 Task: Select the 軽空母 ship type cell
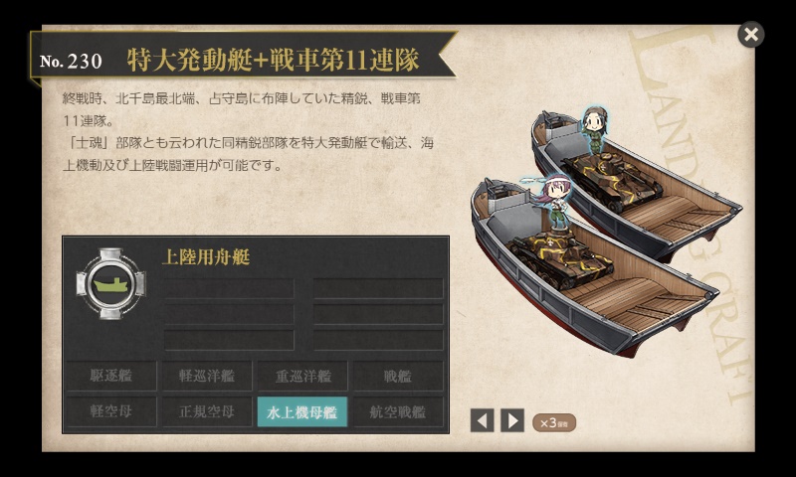click(x=111, y=411)
